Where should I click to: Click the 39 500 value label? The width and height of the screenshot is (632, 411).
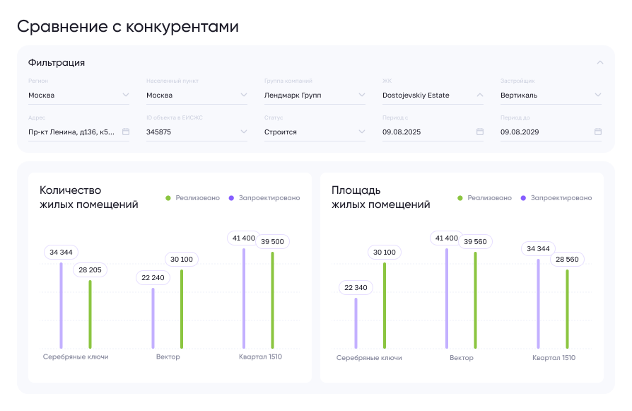[272, 242]
